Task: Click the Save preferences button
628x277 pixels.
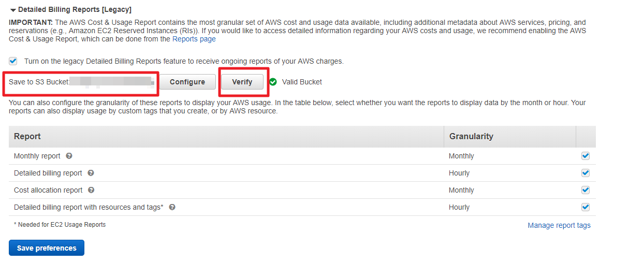Action: pos(47,248)
